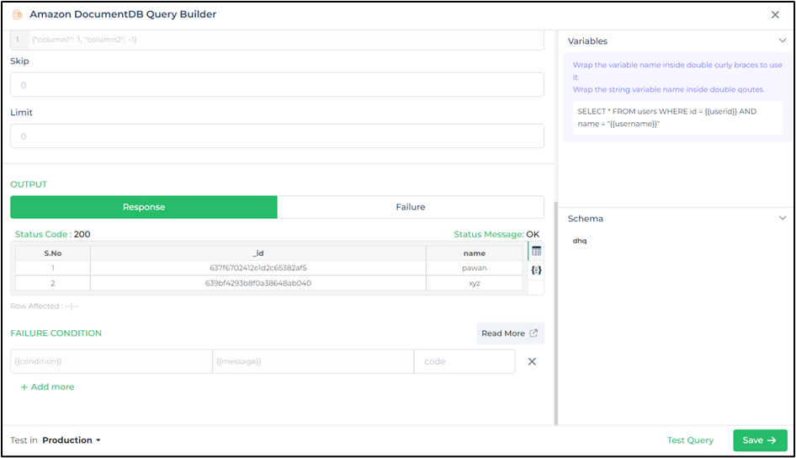Click the xyz name cell
Viewport: 796px width, 458px height.
[474, 283]
